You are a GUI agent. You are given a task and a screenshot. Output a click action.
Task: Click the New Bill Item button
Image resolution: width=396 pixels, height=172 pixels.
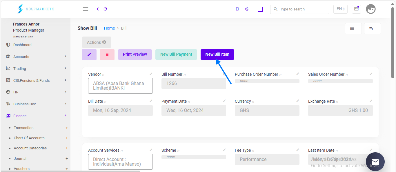coord(217,55)
